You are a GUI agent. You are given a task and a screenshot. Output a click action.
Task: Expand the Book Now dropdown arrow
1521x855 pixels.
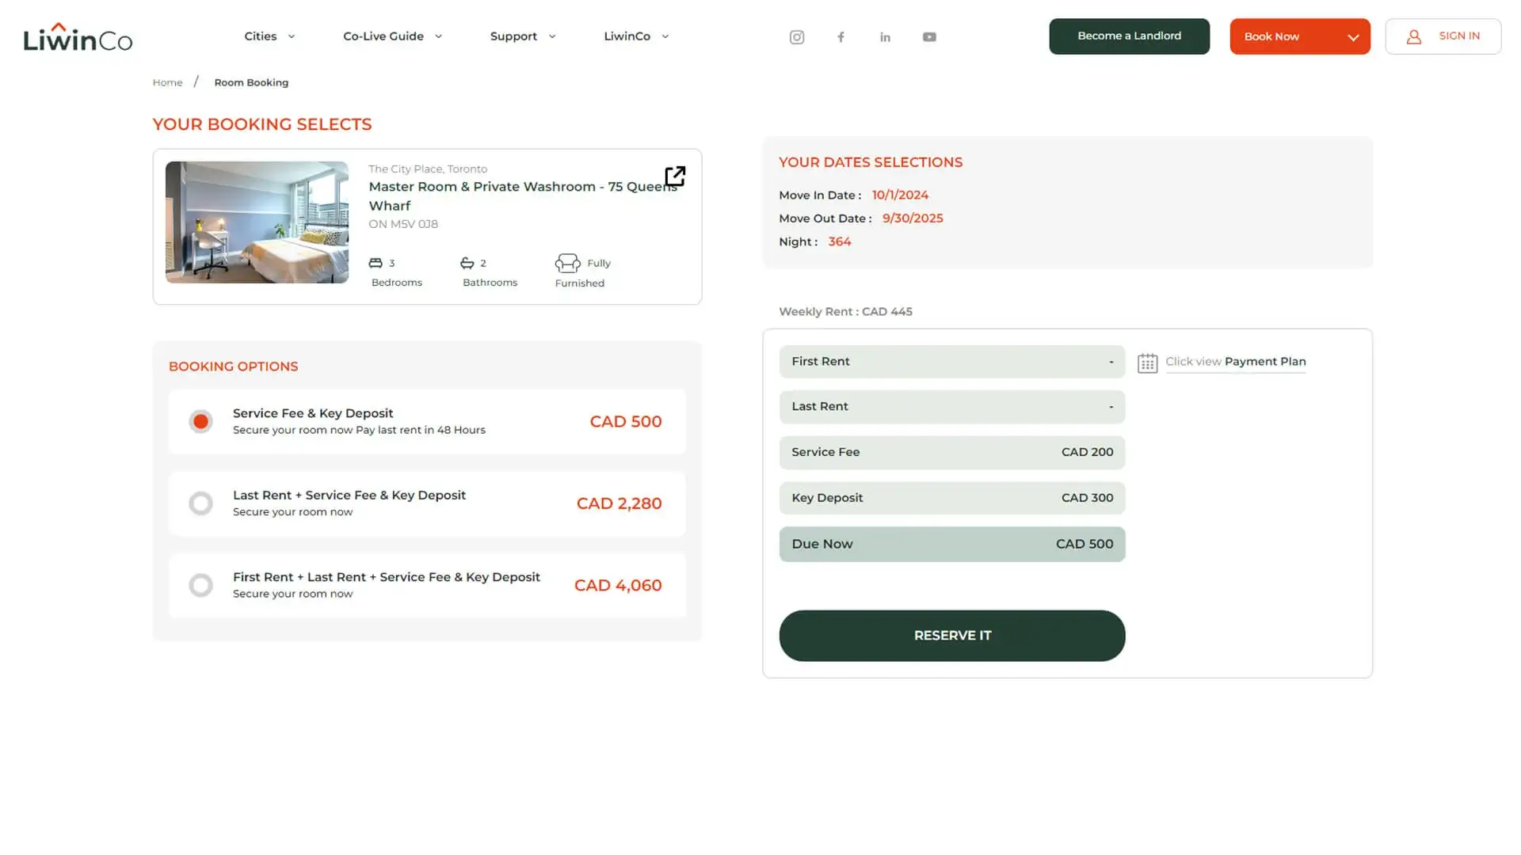point(1353,37)
